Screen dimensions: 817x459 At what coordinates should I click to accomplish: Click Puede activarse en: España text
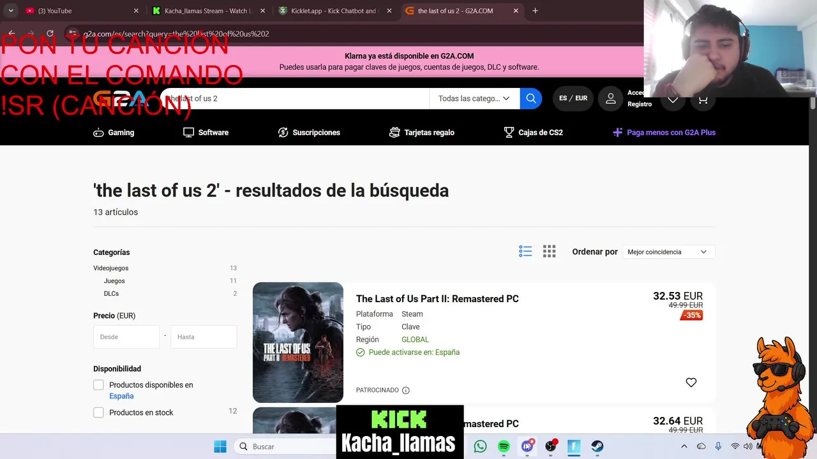[x=414, y=353]
